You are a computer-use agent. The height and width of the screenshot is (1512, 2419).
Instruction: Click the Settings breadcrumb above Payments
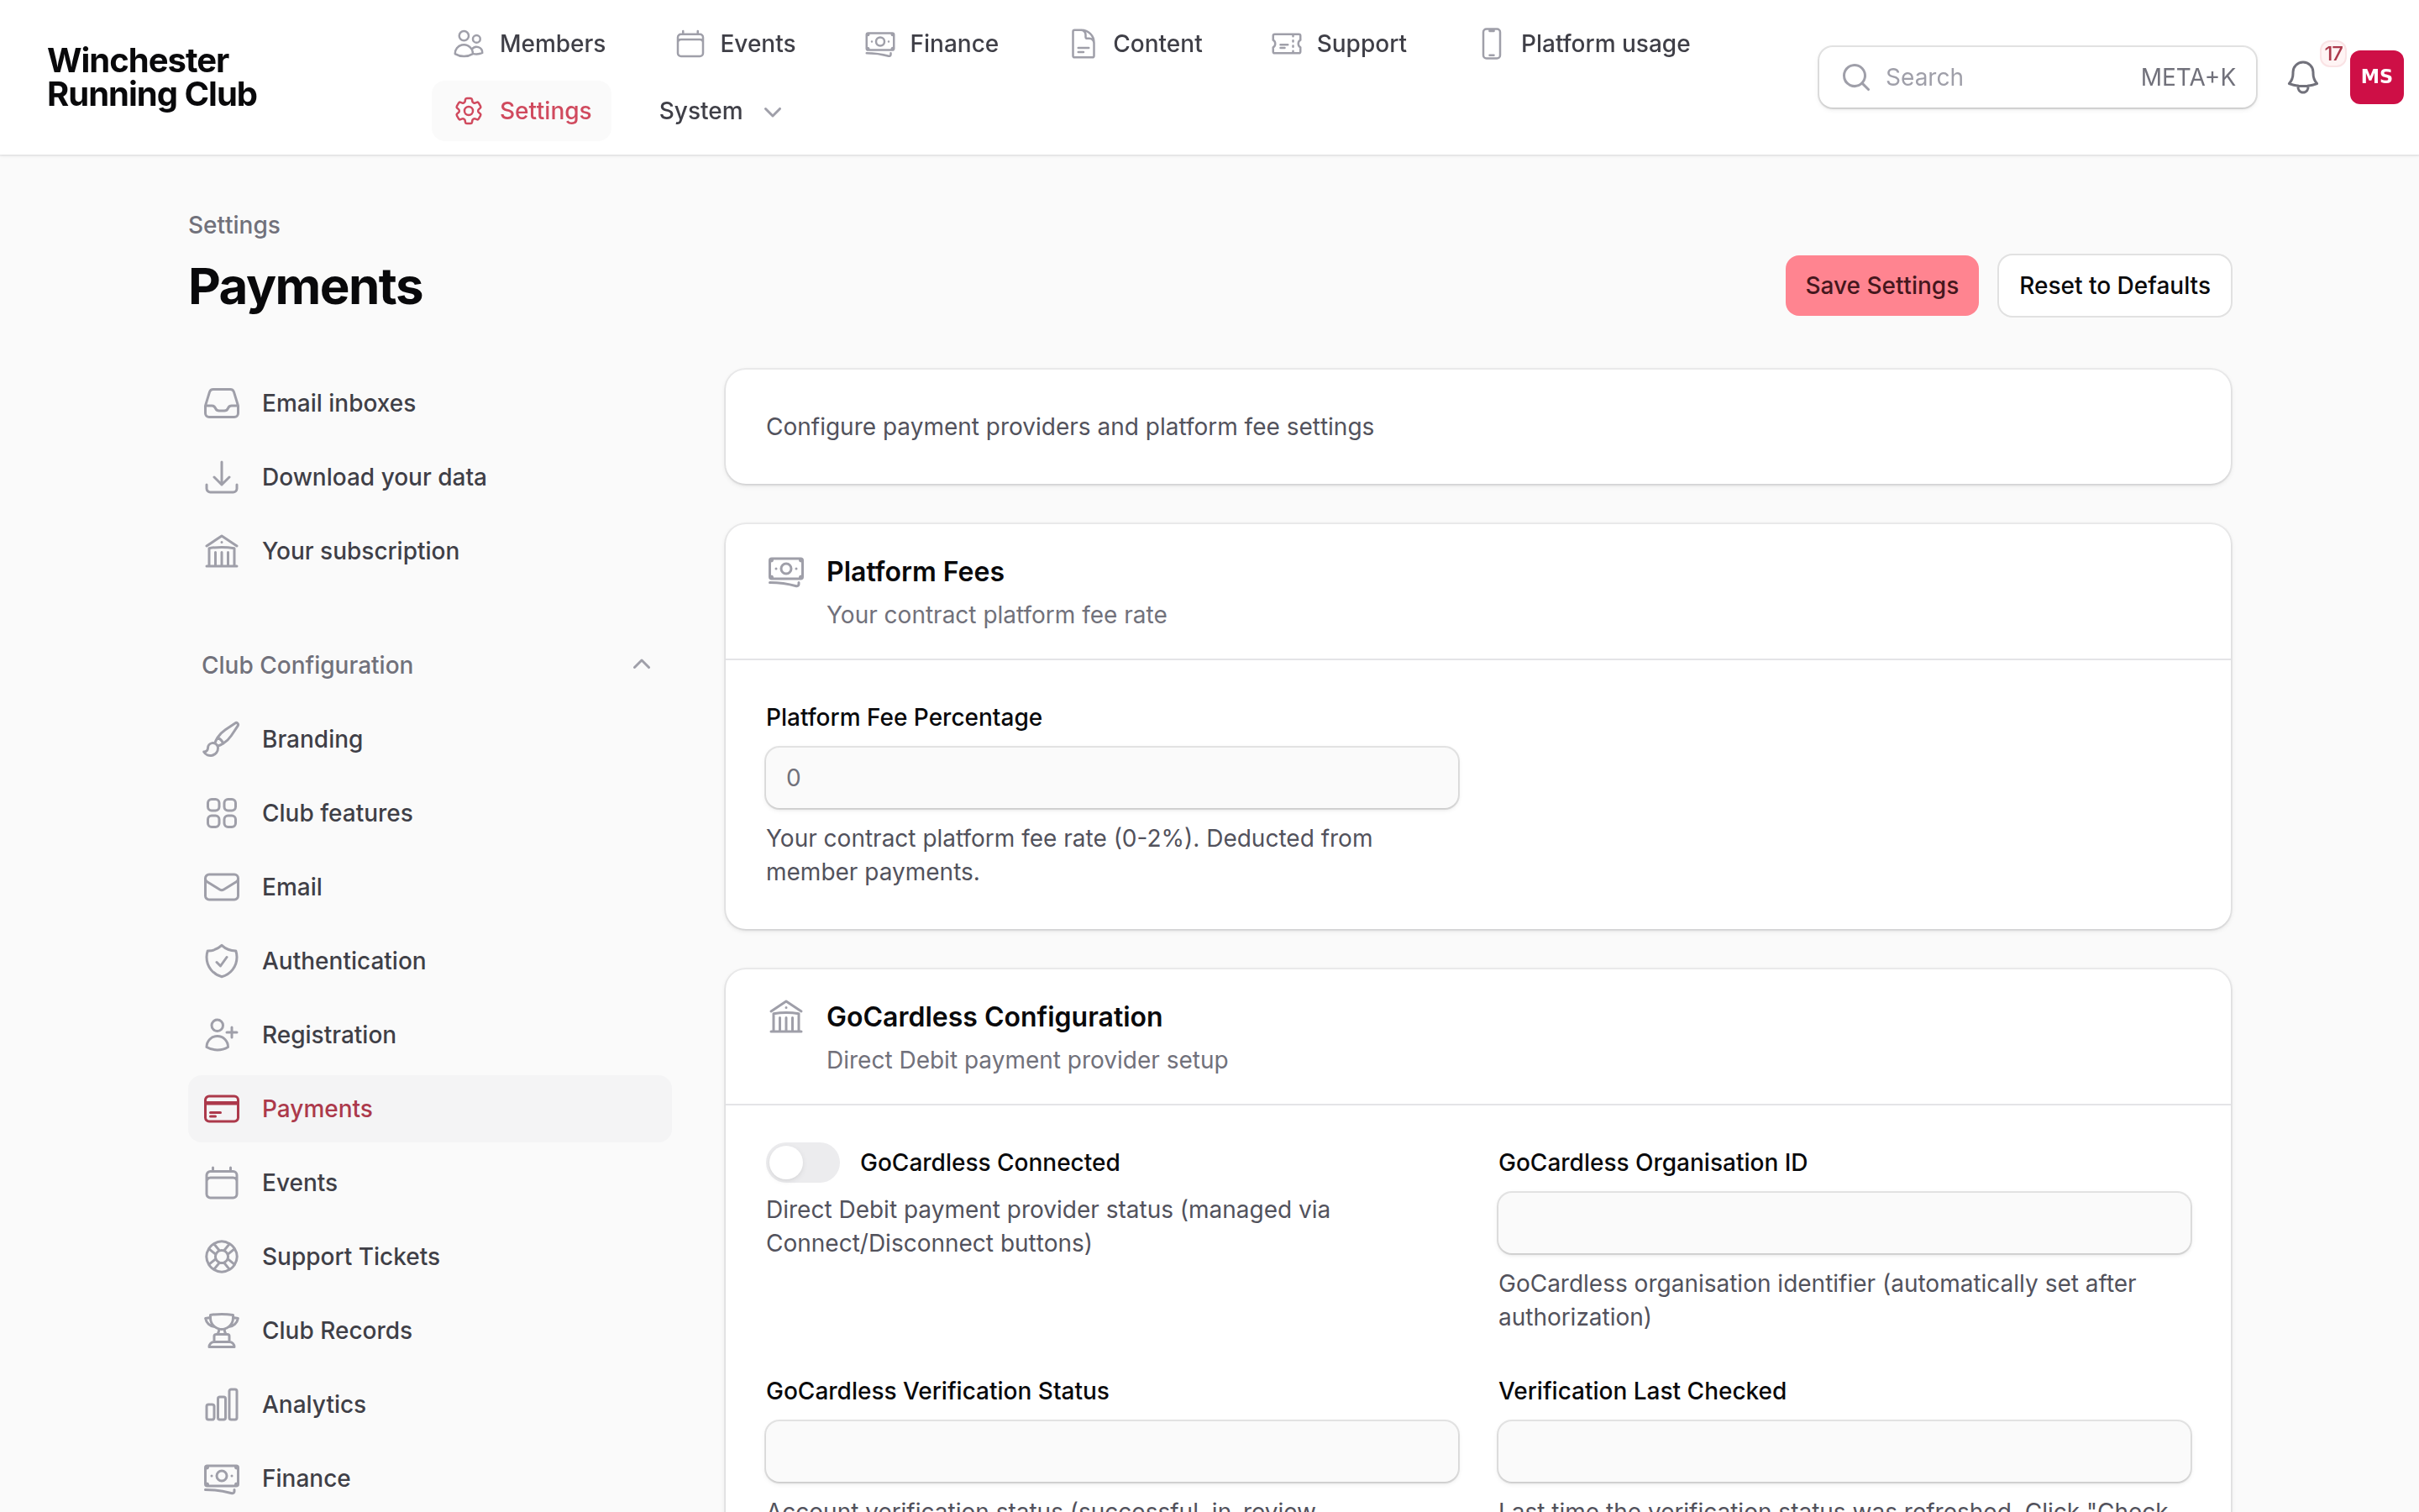point(234,225)
